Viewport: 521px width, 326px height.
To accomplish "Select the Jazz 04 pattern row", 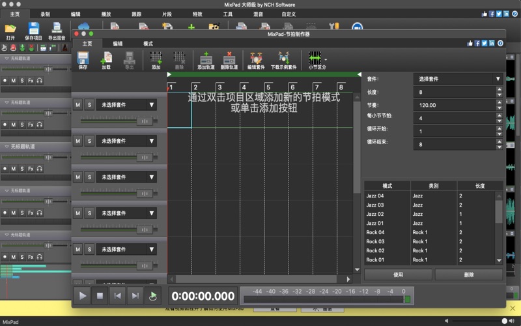I will tap(386, 196).
